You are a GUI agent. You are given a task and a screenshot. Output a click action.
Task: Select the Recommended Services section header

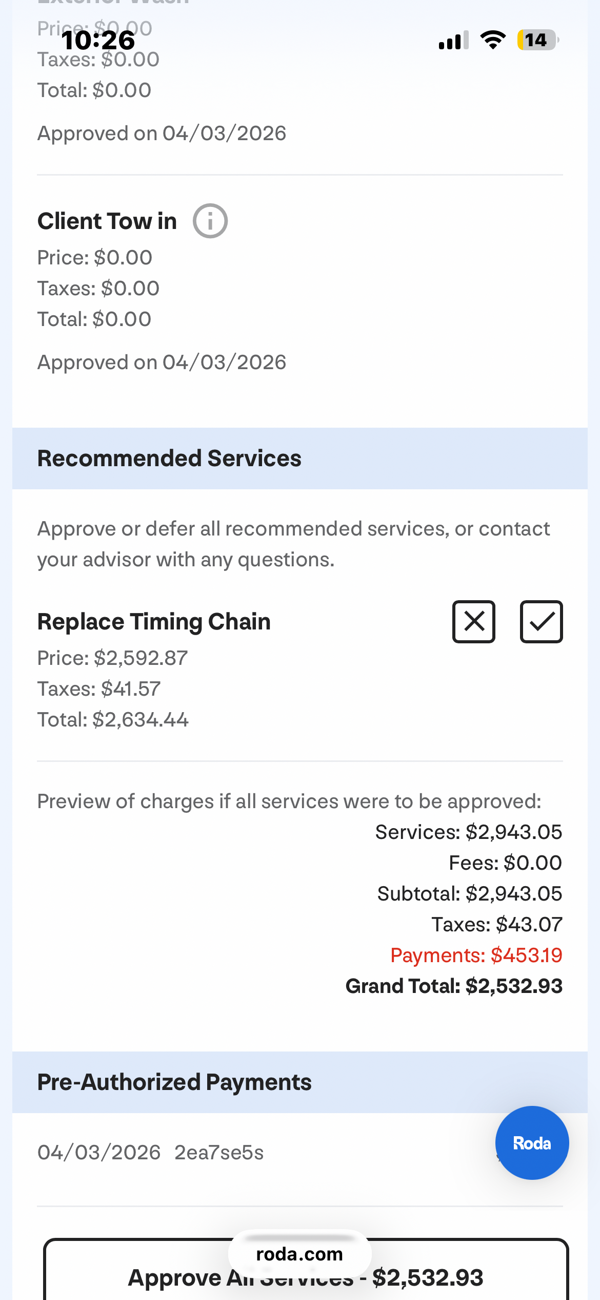click(x=169, y=458)
